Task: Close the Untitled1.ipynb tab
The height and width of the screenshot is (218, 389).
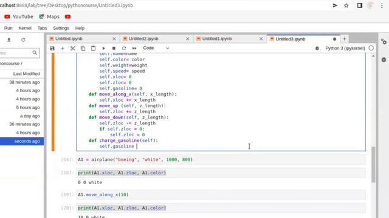Action: click(261, 39)
